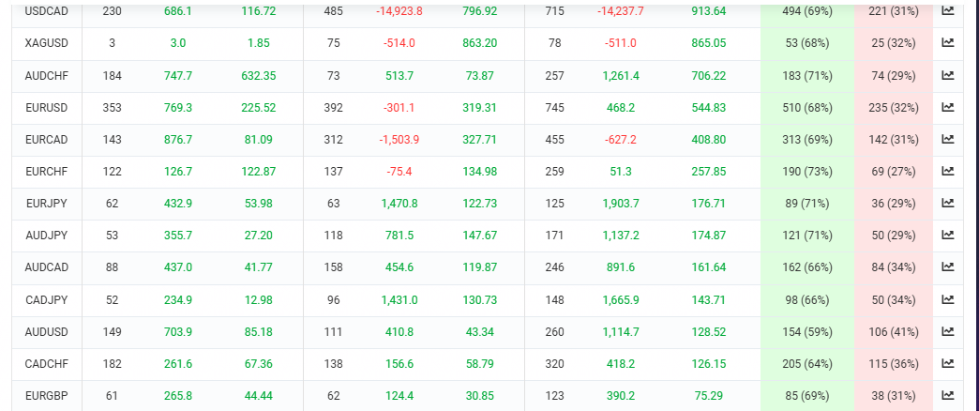
Task: Click the 106 (41%) cell
Action: coord(894,332)
